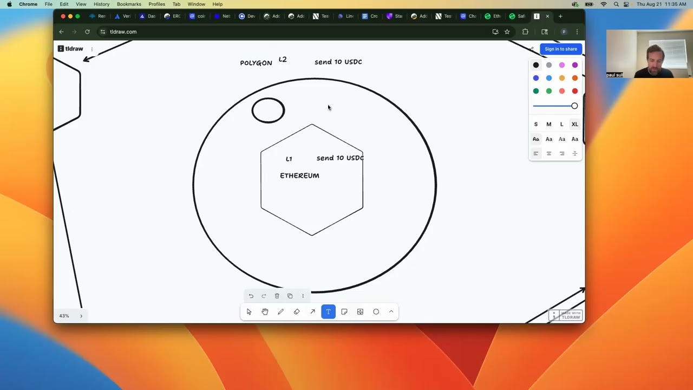This screenshot has height=390, width=693.
Task: Expand more tools chevron in toolbar
Action: coord(391,311)
